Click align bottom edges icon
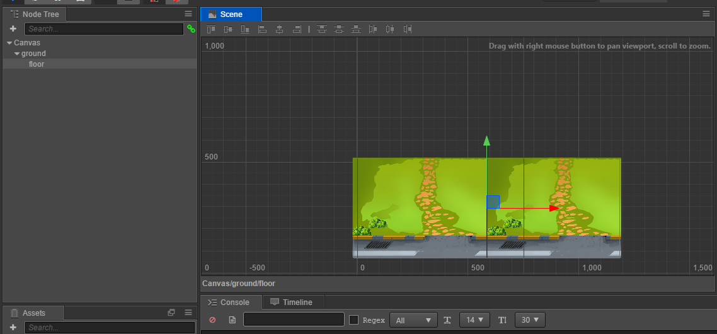This screenshot has width=717, height=334. (x=245, y=29)
